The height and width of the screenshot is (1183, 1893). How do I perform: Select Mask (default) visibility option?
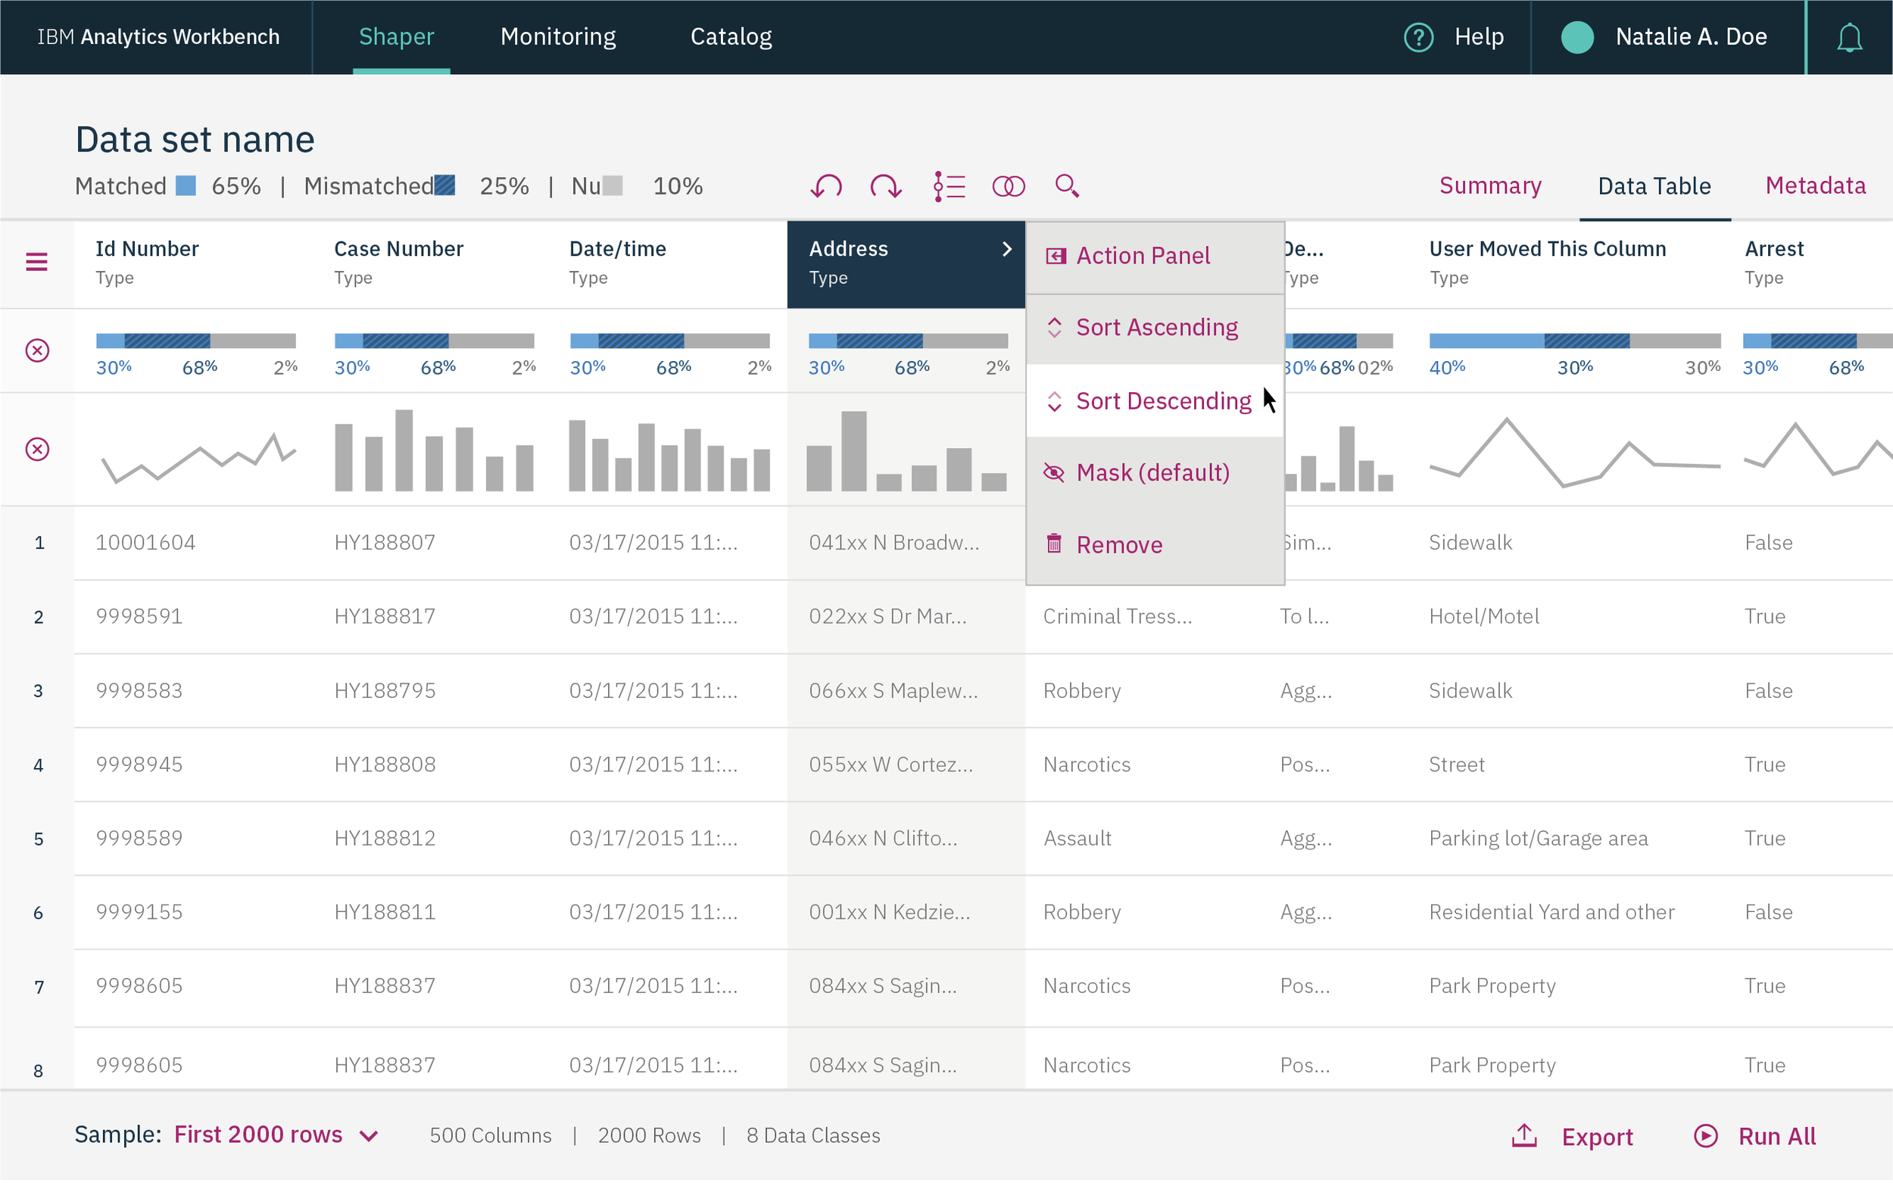(x=1152, y=472)
